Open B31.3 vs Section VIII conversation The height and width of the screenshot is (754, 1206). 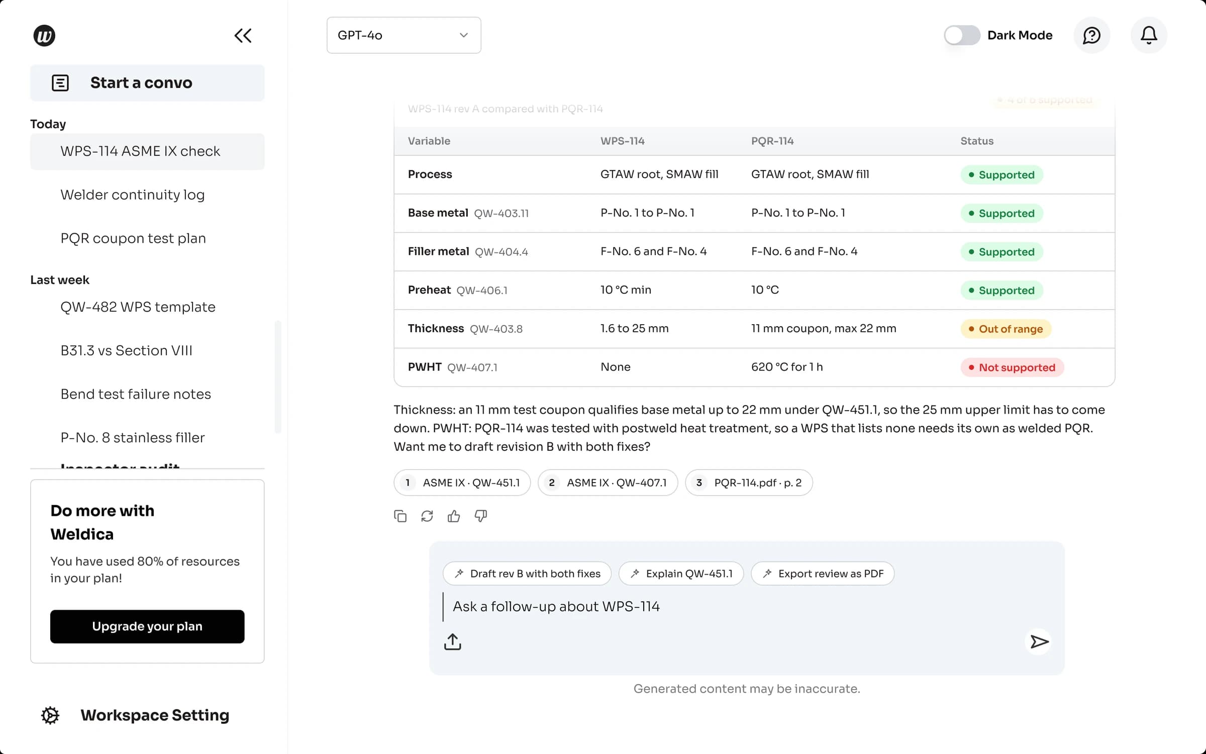pos(147,350)
